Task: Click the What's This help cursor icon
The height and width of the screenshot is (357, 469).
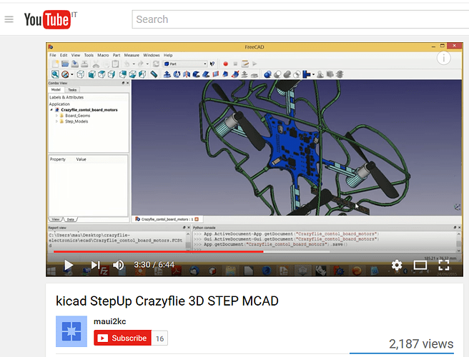Action: point(212,64)
